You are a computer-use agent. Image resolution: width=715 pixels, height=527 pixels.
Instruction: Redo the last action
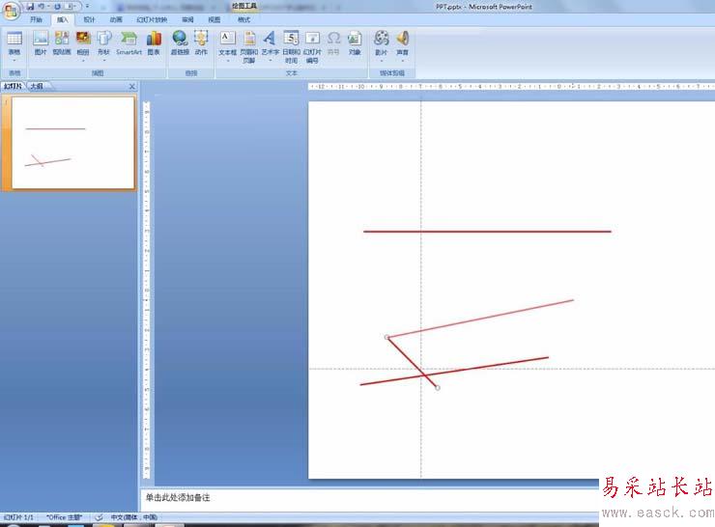point(58,7)
